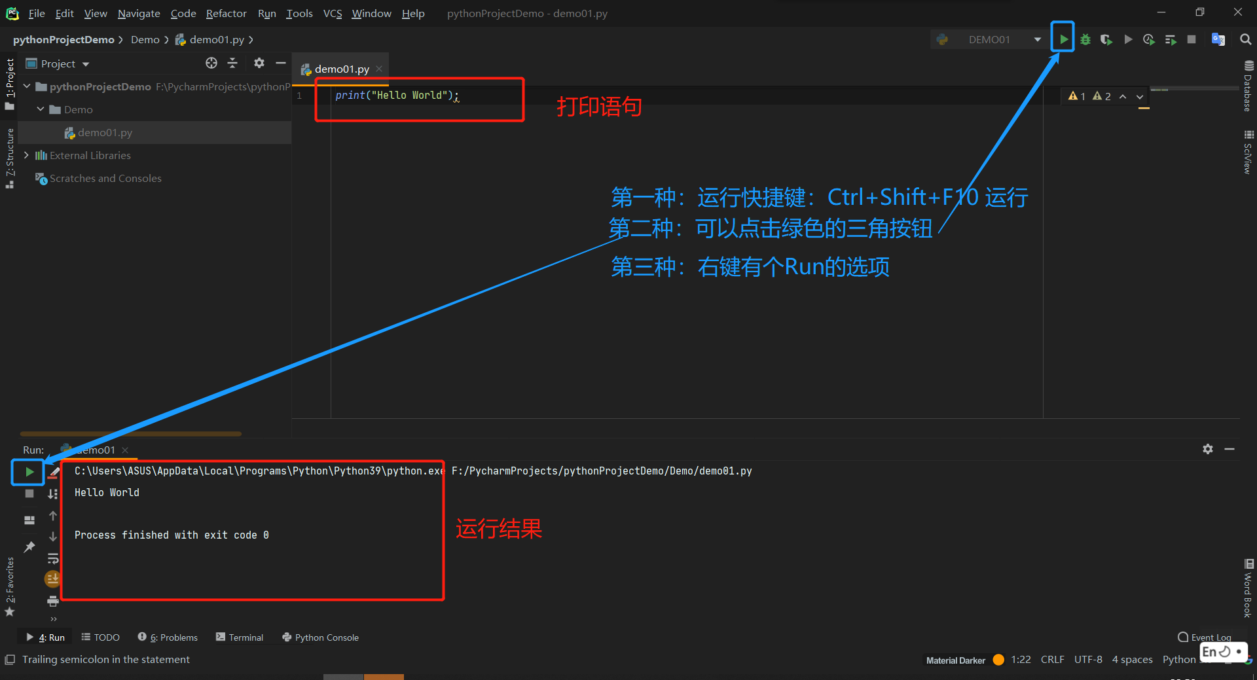Toggle the Database side panel
The width and height of the screenshot is (1257, 680).
(x=1248, y=86)
